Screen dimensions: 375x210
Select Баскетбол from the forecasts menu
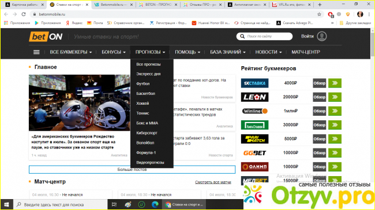pos(145,94)
